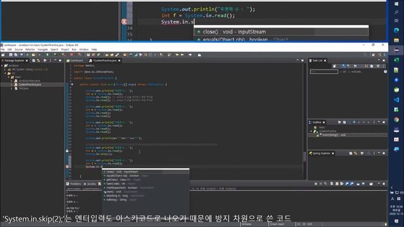
Task: Click the Task List find input field
Action: click(324, 72)
